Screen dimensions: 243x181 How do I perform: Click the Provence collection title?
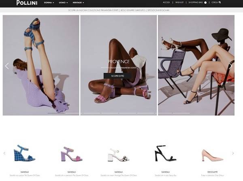click(x=119, y=62)
